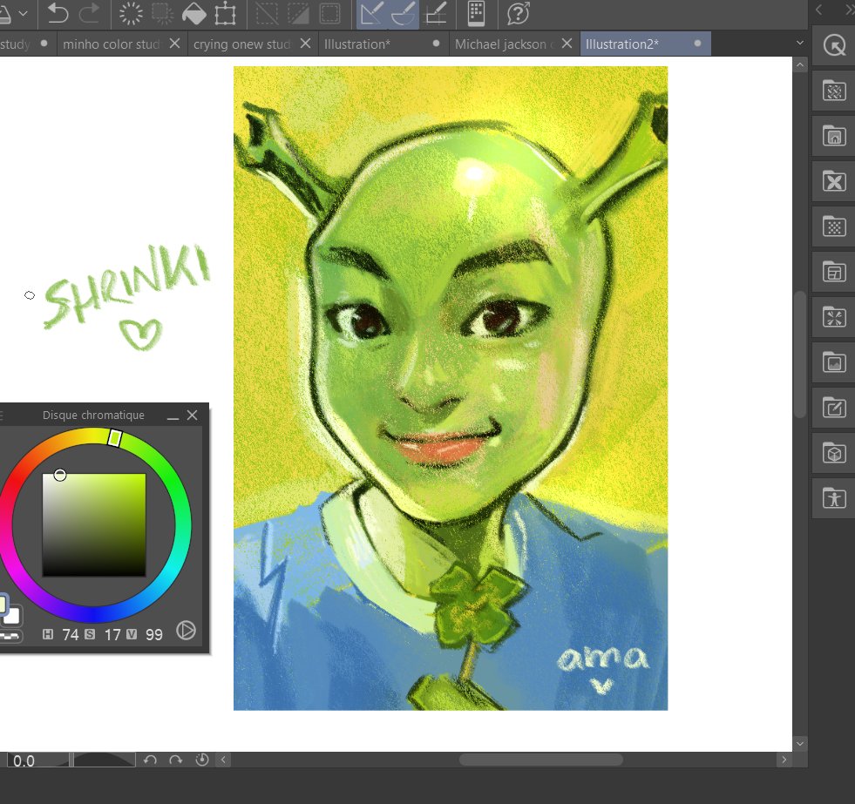Click the double arrow atop right dock
This screenshot has width=855, height=804.
point(849,10)
